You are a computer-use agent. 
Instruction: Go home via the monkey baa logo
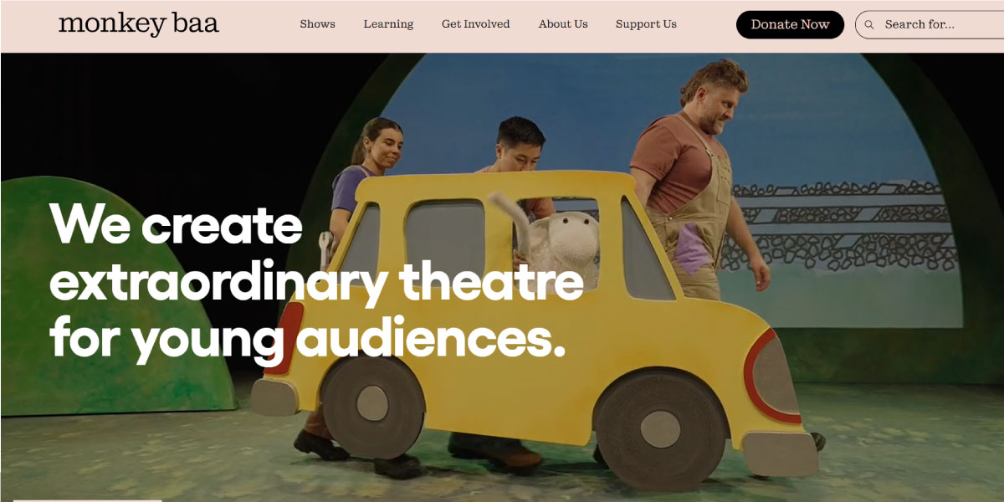coord(139,23)
